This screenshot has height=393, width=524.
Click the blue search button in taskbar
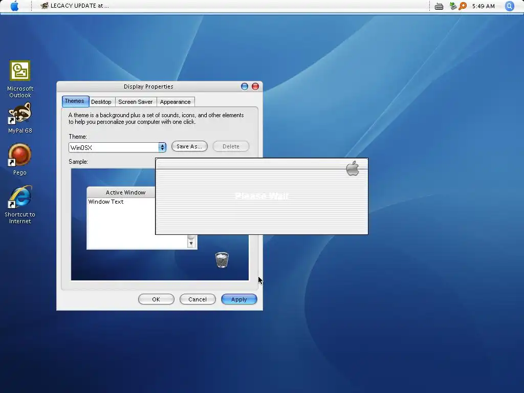(509, 6)
